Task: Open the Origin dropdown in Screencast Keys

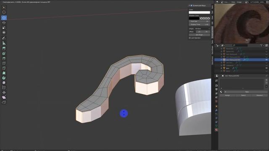Action: [x=202, y=29]
